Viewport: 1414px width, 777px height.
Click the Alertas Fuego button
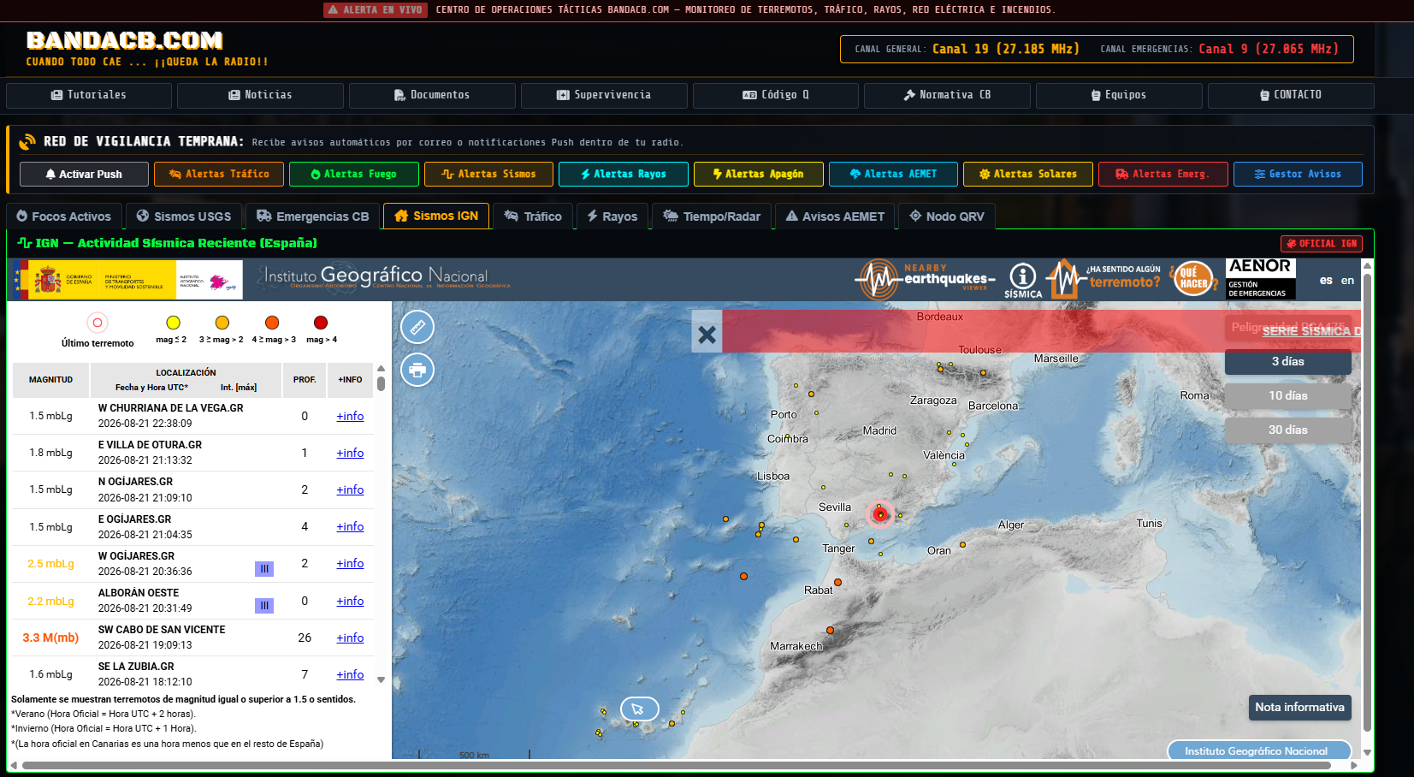coord(354,175)
